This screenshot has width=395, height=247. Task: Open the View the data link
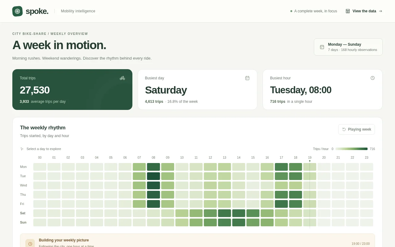364,11
